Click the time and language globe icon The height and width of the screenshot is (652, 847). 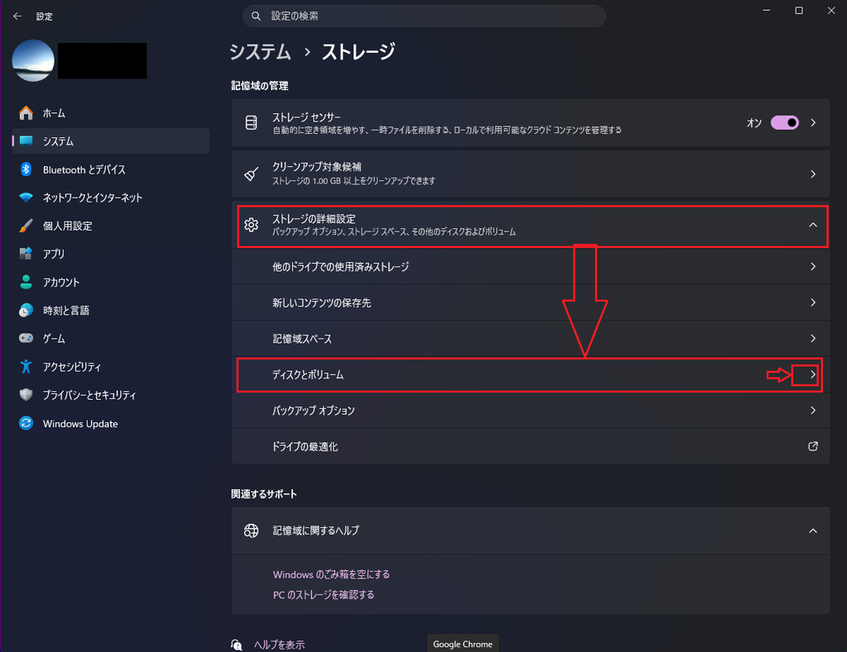coord(26,311)
